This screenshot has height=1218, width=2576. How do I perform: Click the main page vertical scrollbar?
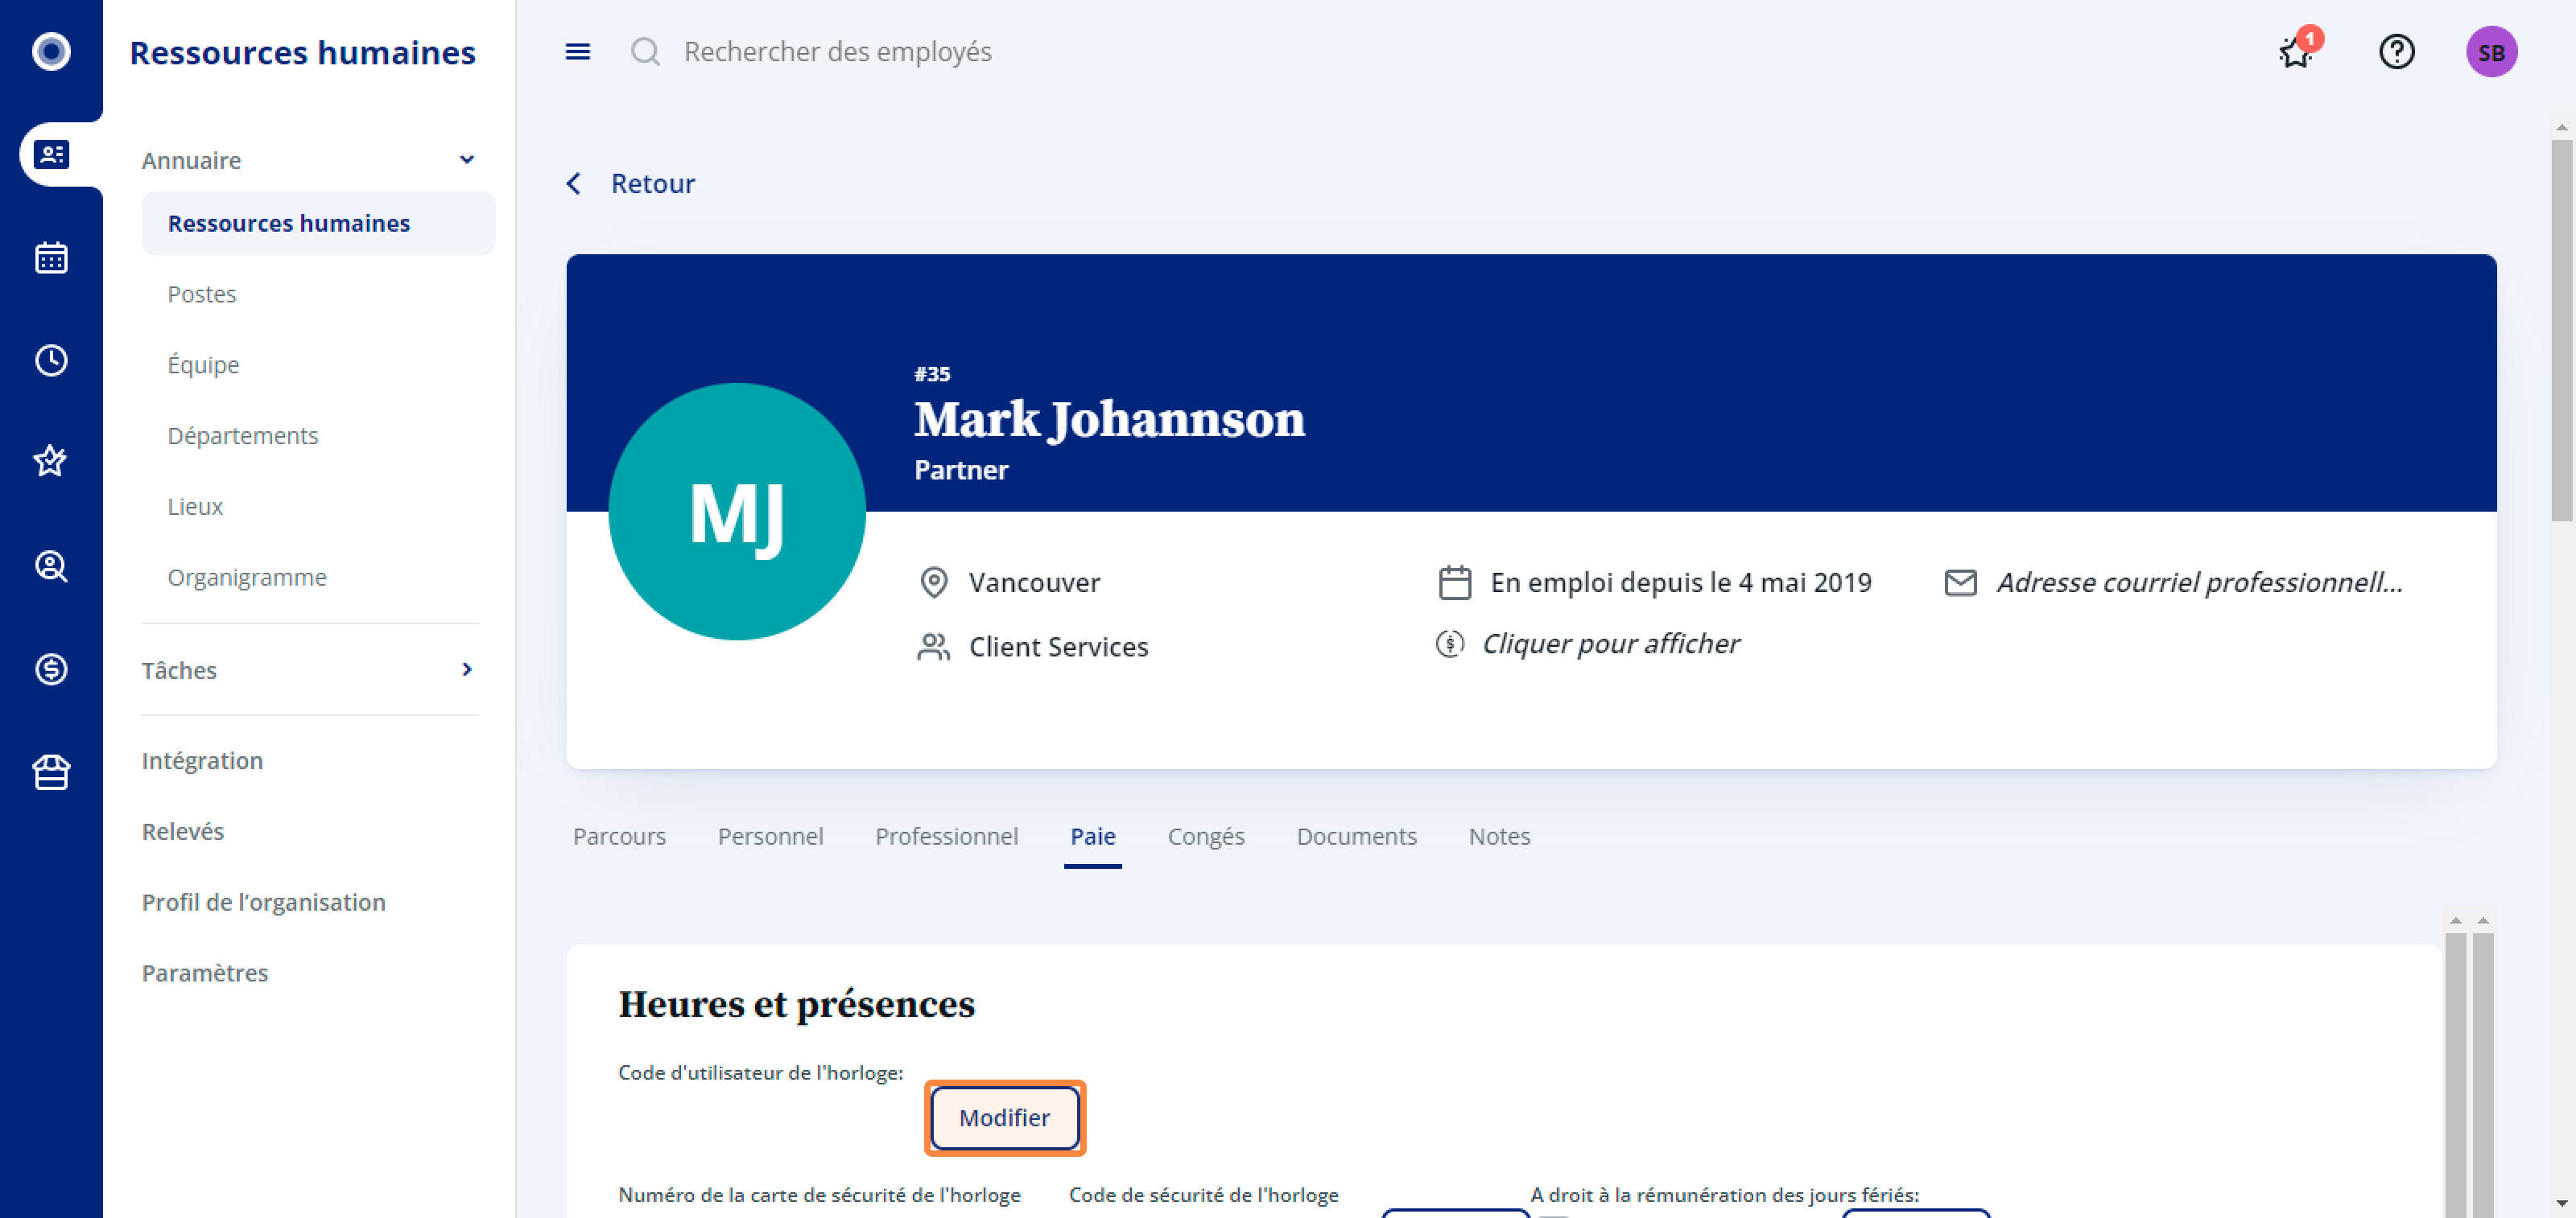pos(2561,330)
